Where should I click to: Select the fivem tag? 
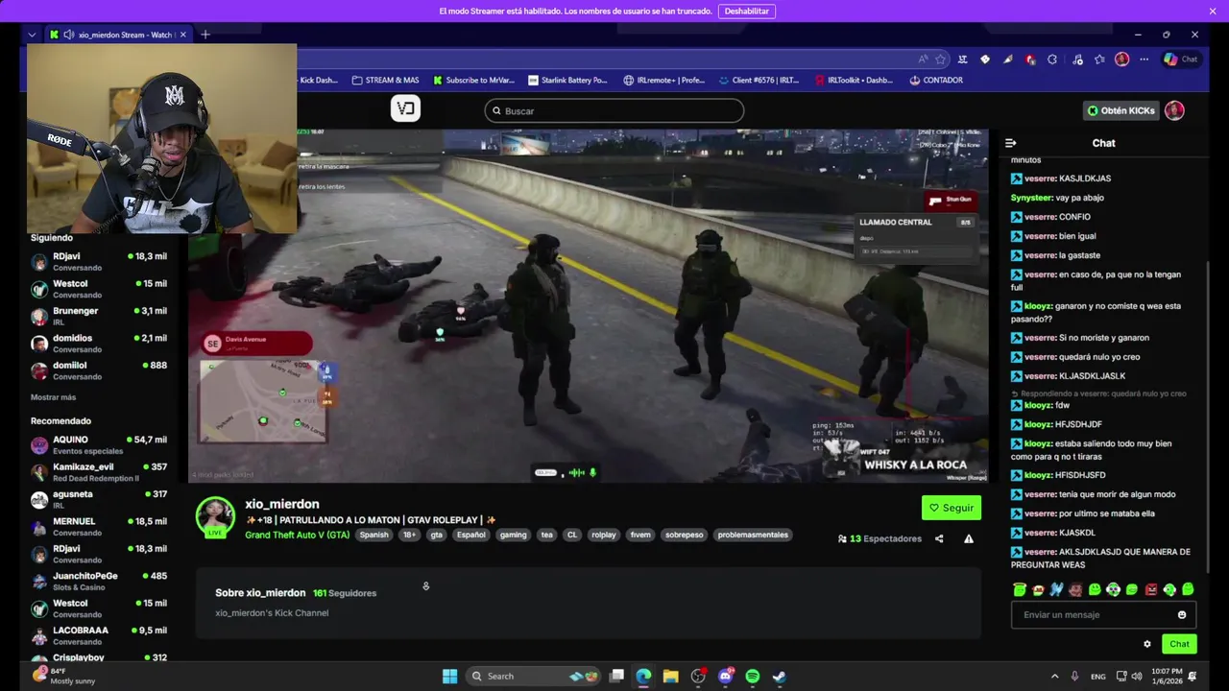pyautogui.click(x=640, y=536)
